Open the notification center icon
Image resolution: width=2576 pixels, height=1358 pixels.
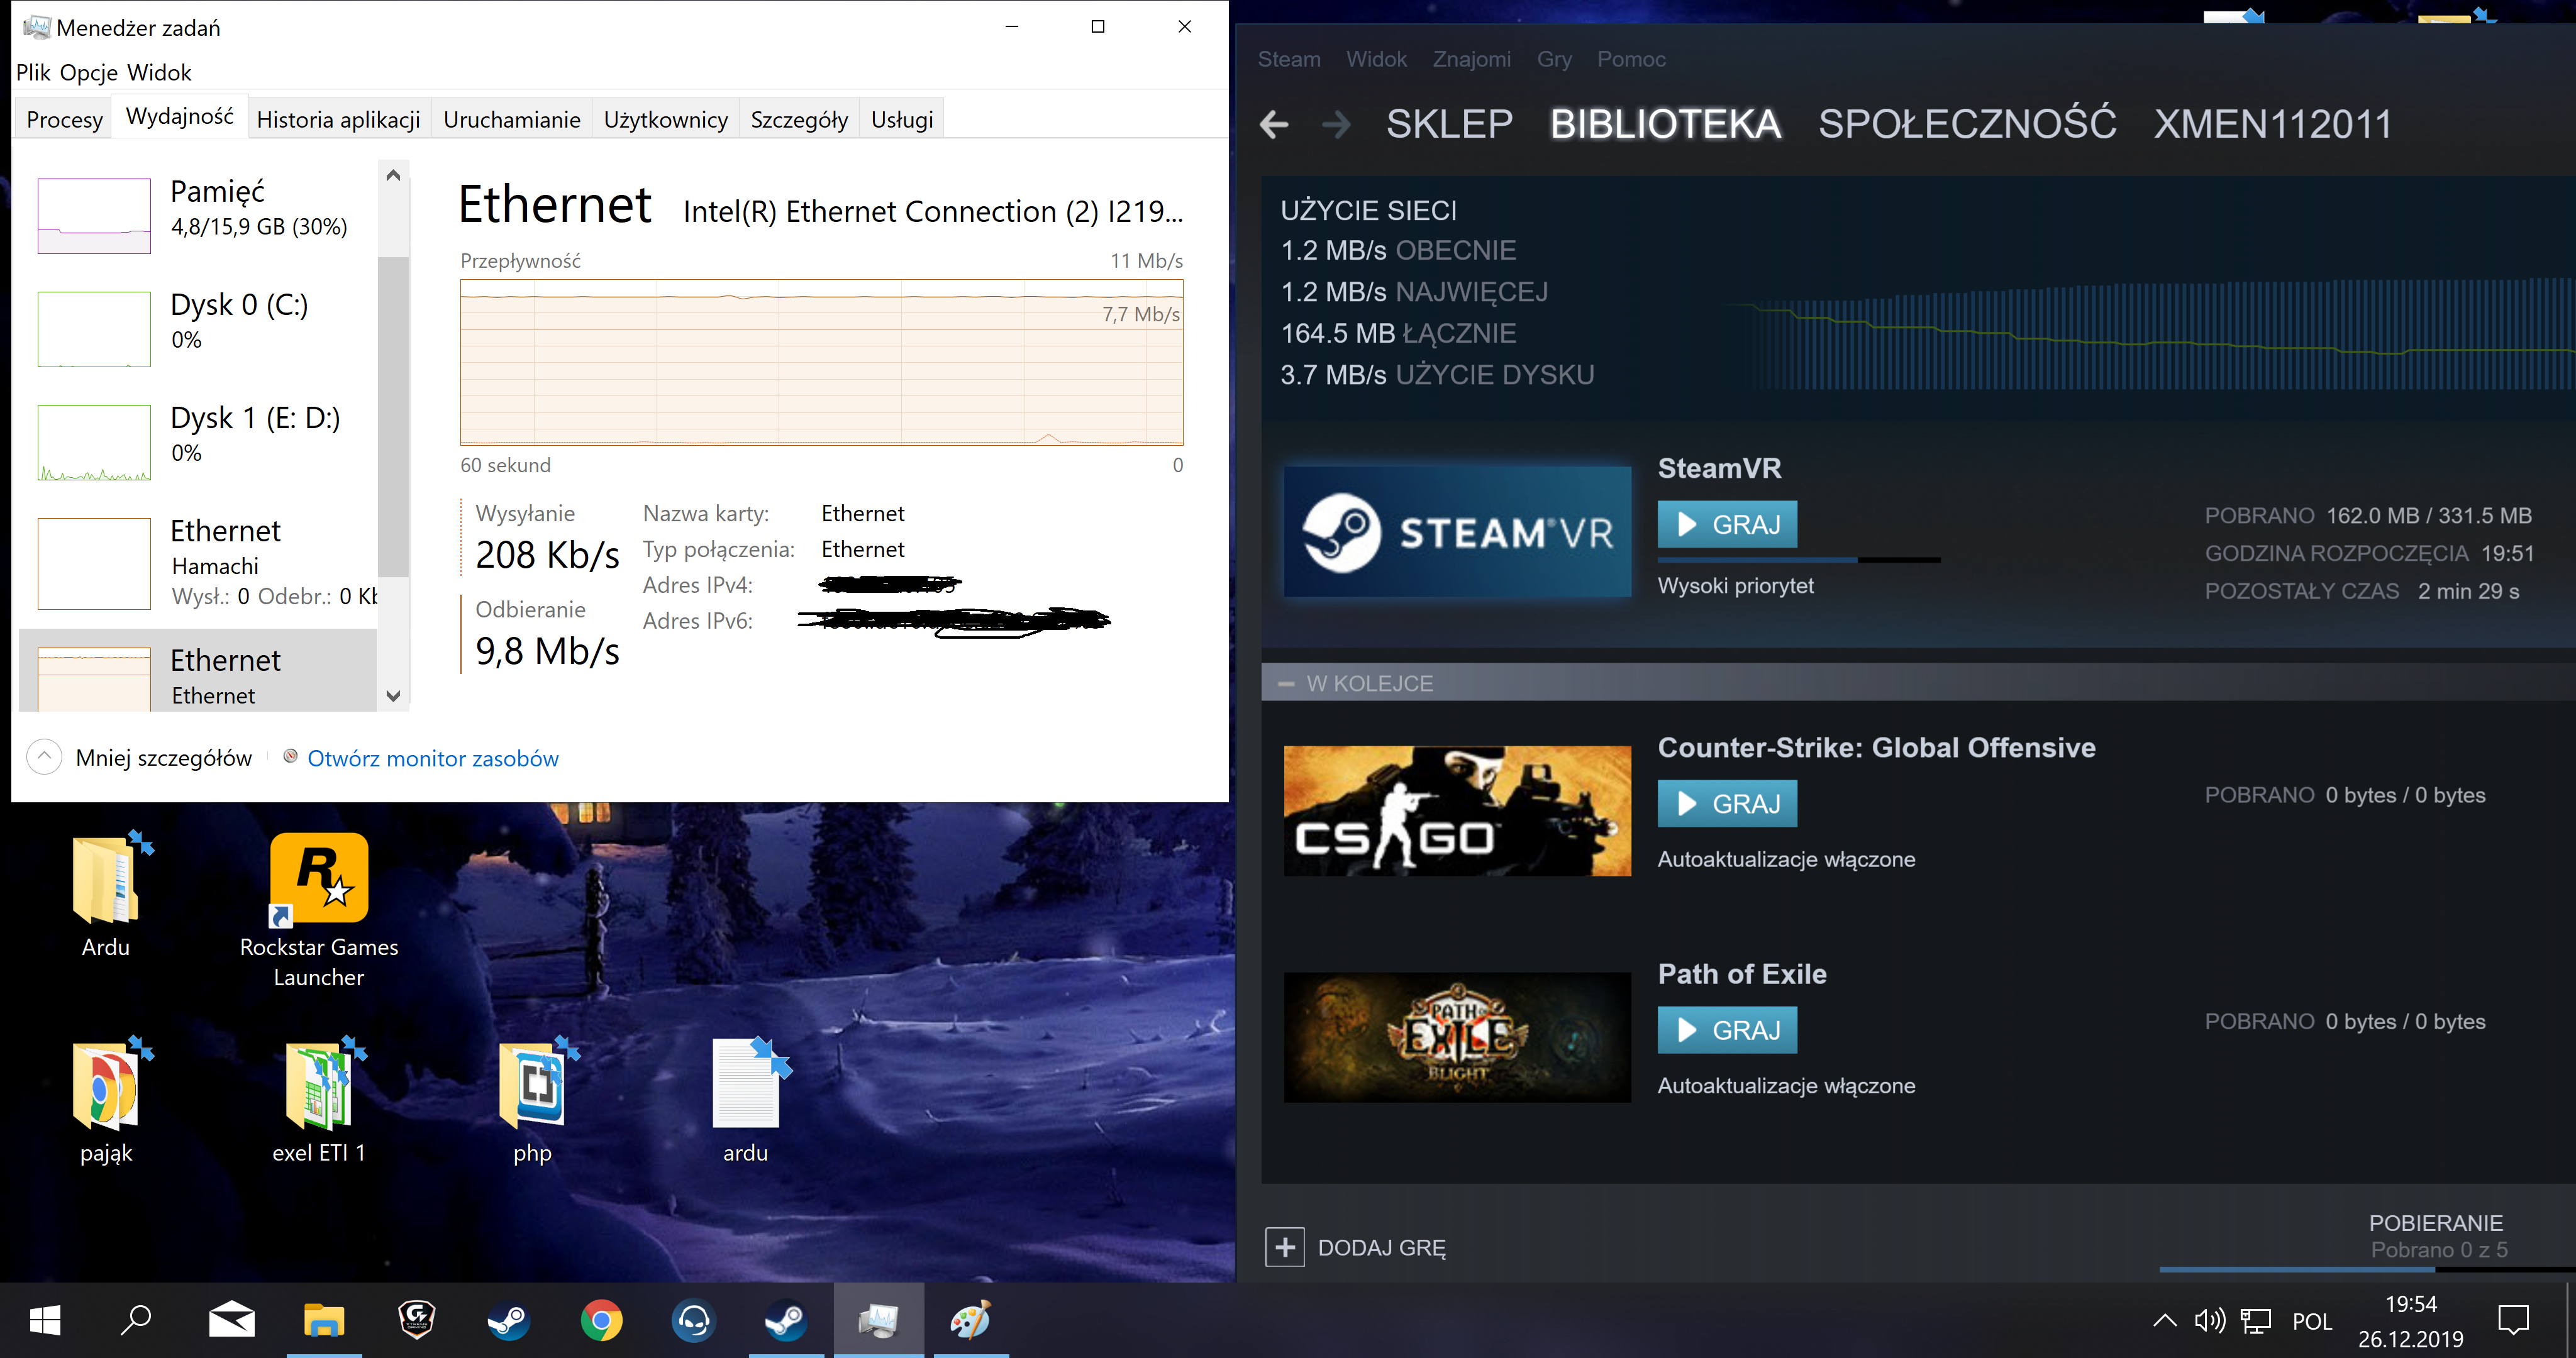tap(2513, 1321)
